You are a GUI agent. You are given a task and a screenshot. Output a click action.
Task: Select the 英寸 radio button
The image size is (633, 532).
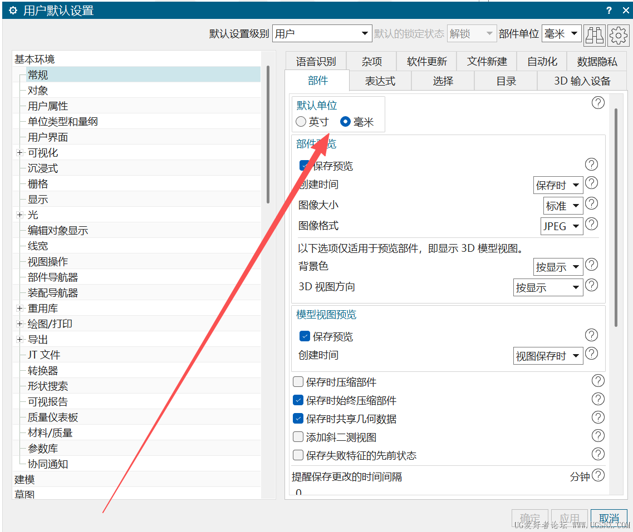301,122
